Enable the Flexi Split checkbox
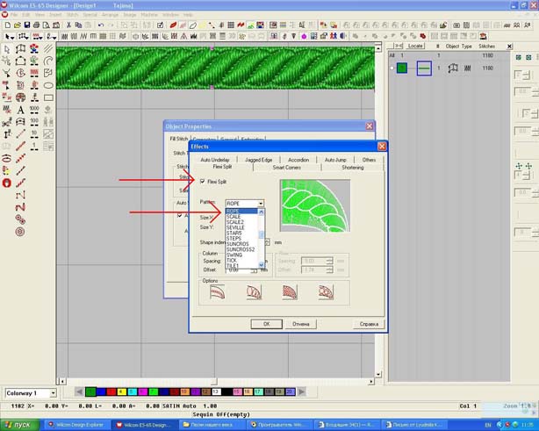The width and height of the screenshot is (539, 431). [x=203, y=182]
